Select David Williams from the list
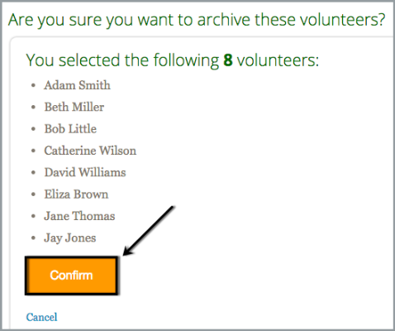 tap(85, 172)
